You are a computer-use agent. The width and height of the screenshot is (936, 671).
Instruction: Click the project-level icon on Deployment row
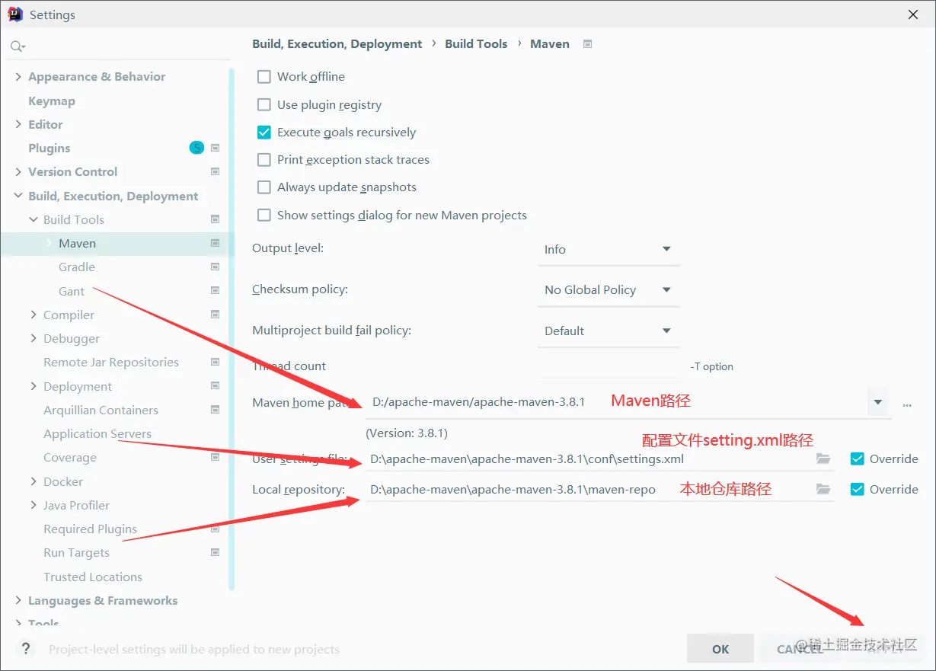pyautogui.click(x=216, y=385)
